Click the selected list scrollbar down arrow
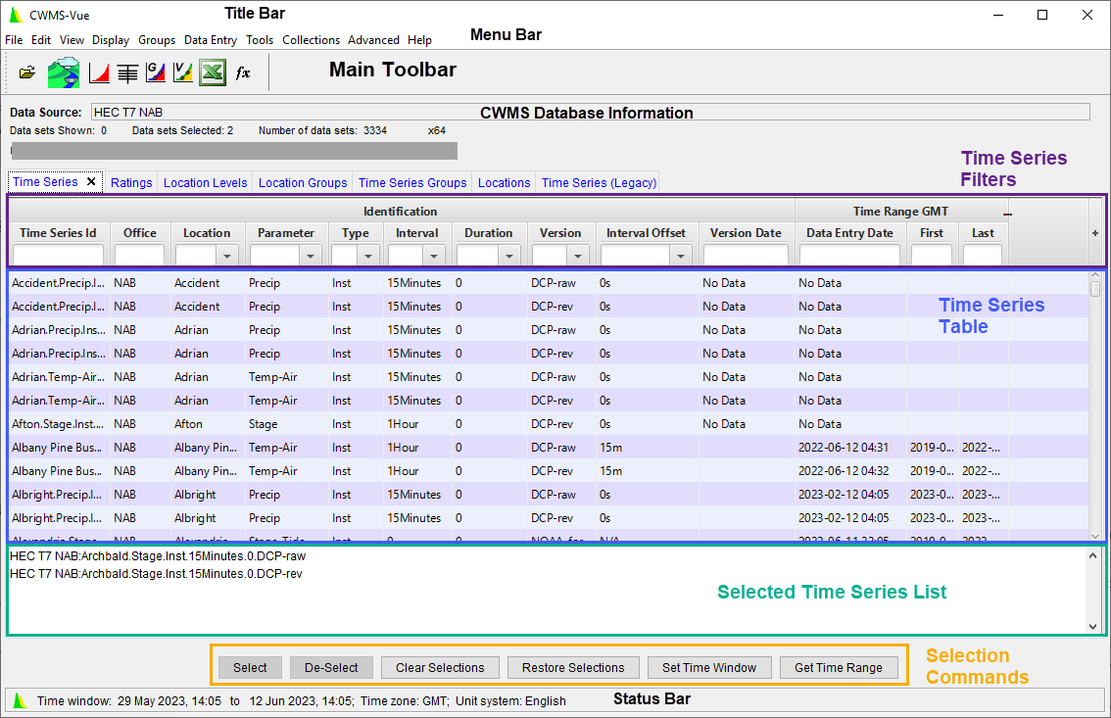The width and height of the screenshot is (1111, 718). pos(1091,627)
